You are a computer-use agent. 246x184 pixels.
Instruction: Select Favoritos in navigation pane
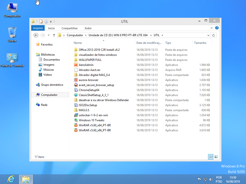45,44
